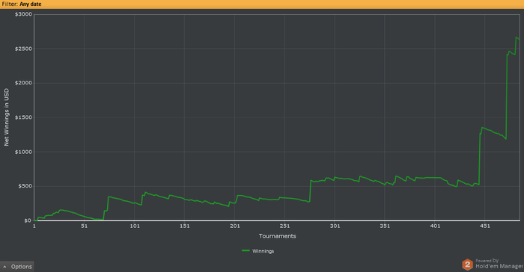Open the 'Any date' filter

pos(31,4)
